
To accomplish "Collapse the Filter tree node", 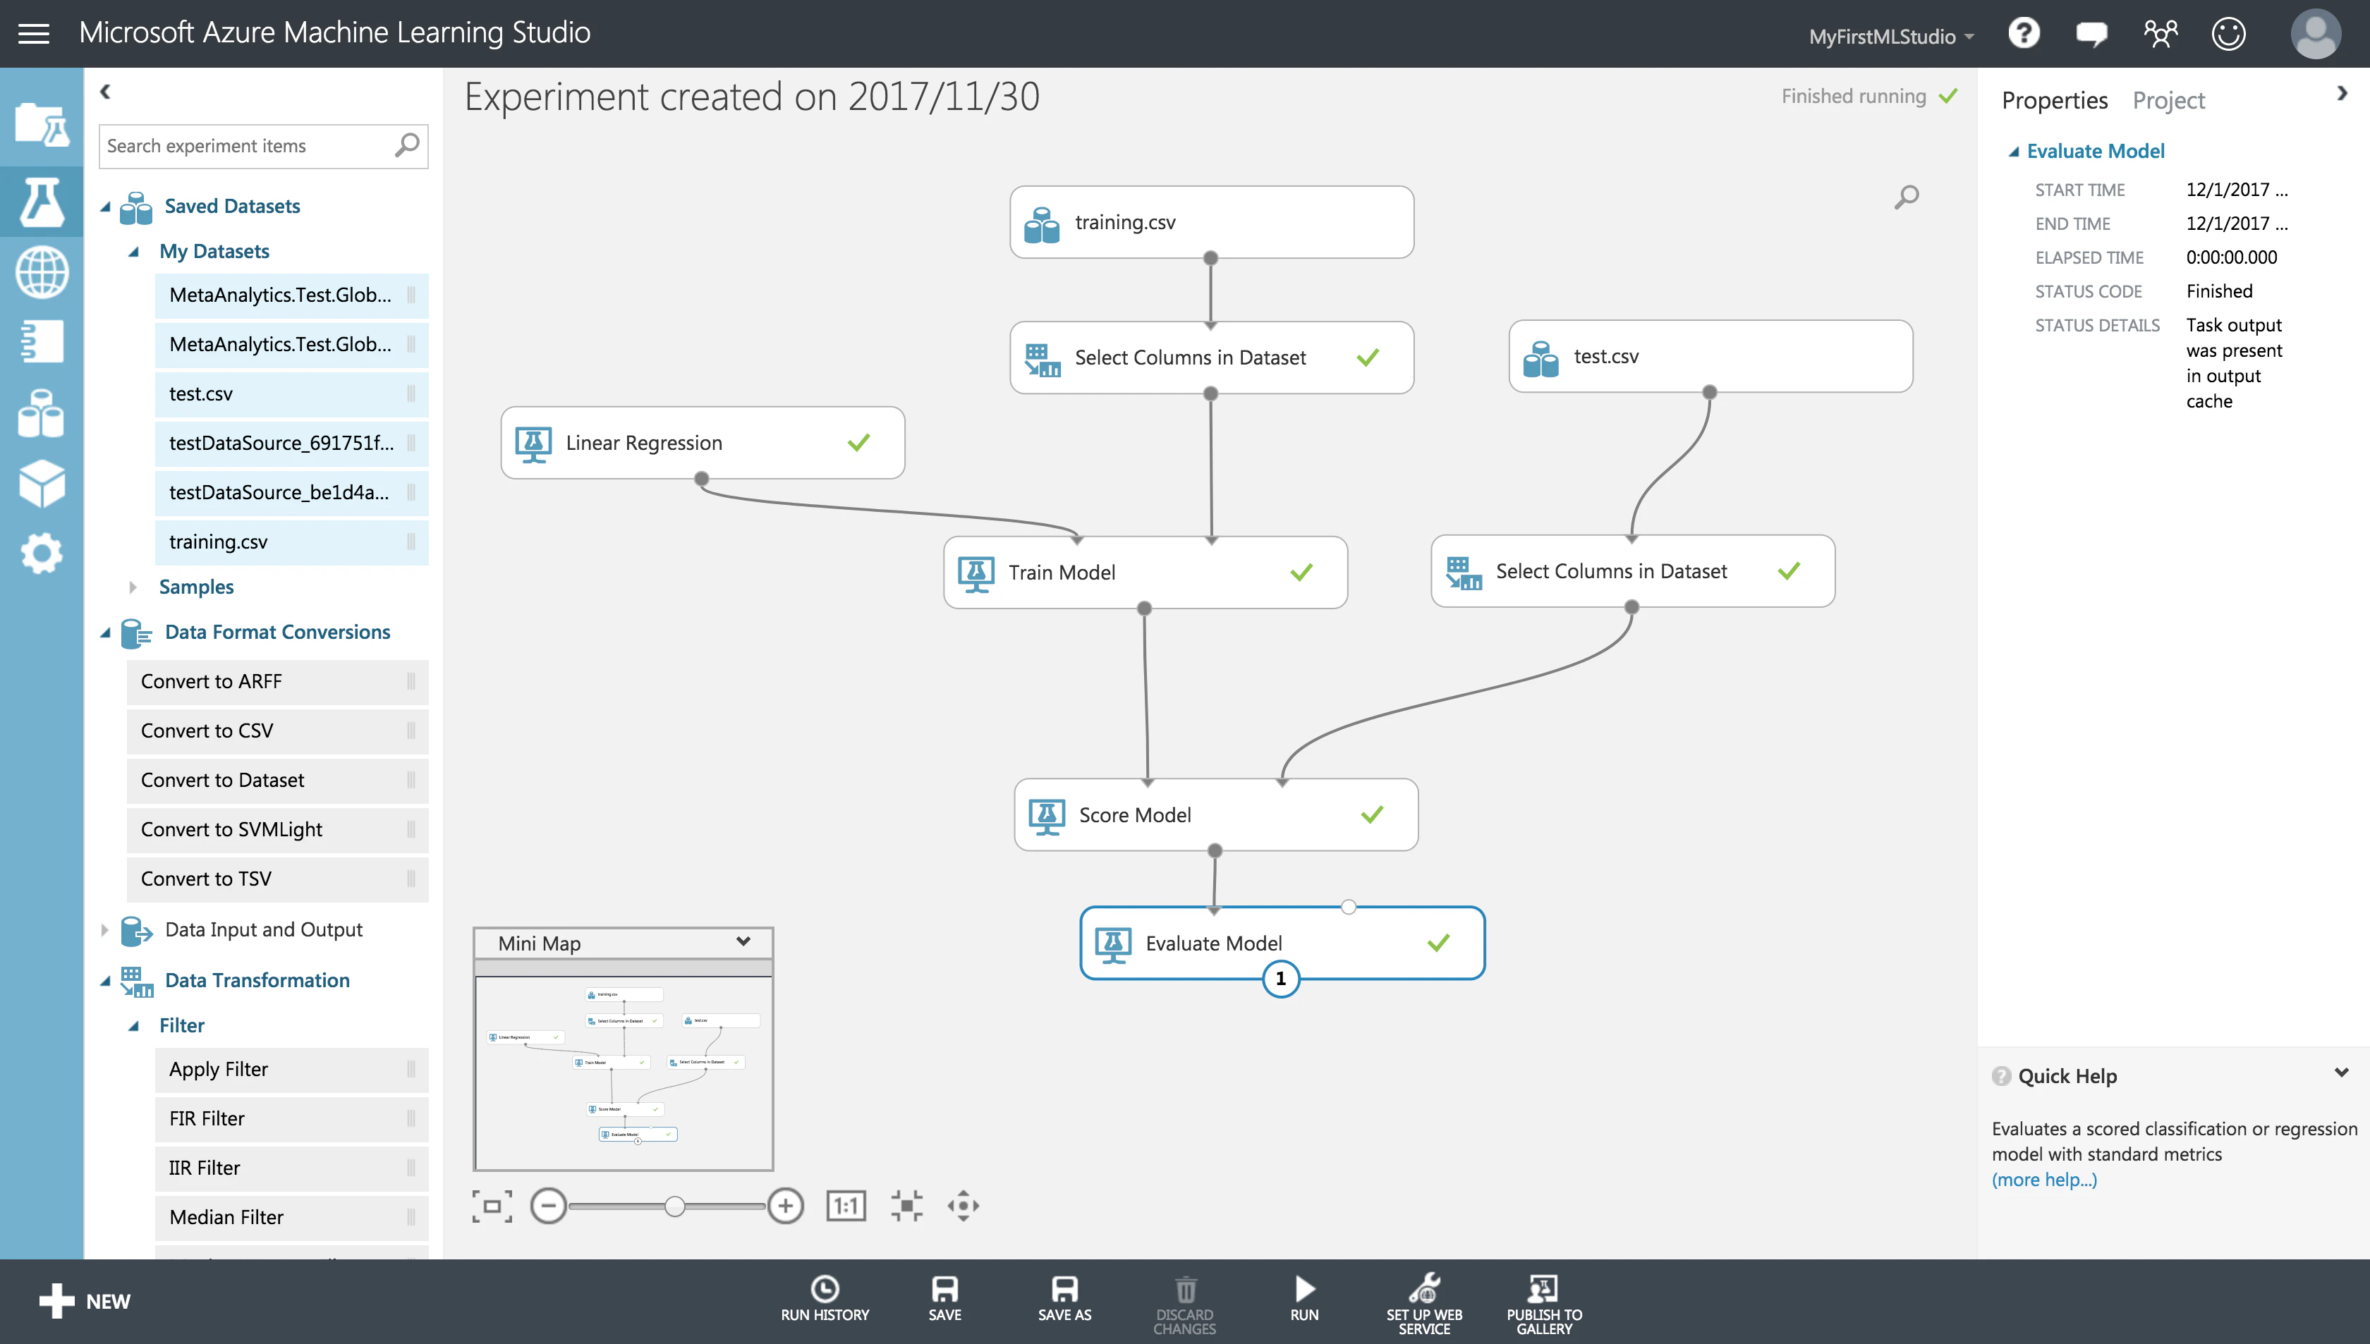I will tap(133, 1027).
